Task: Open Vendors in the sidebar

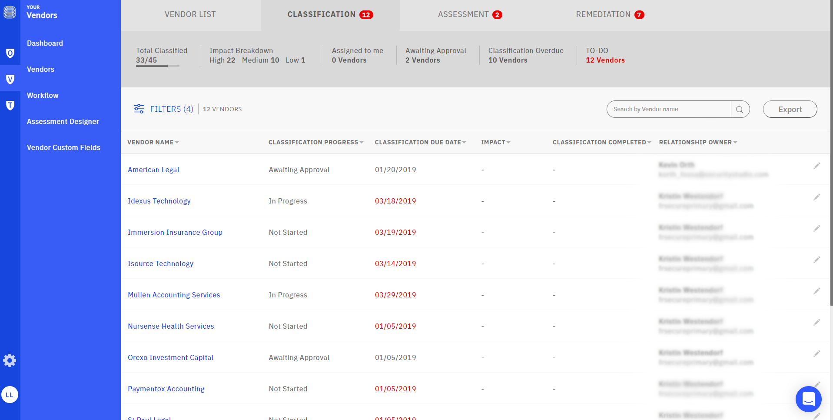Action: pyautogui.click(x=40, y=69)
